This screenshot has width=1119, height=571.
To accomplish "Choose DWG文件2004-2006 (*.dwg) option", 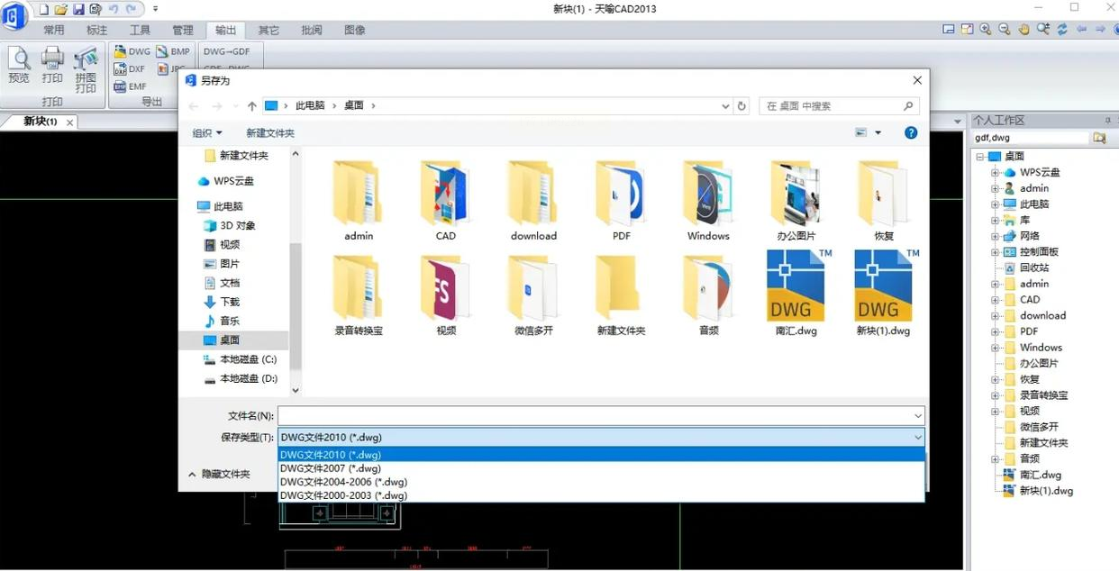I will 601,482.
